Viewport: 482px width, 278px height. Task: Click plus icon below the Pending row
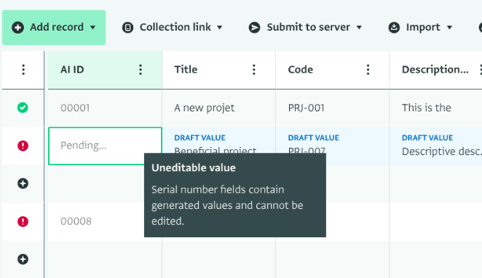(23, 183)
